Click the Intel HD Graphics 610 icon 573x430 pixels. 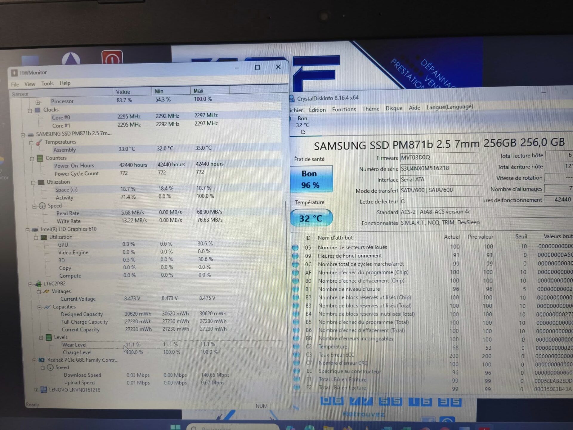35,230
